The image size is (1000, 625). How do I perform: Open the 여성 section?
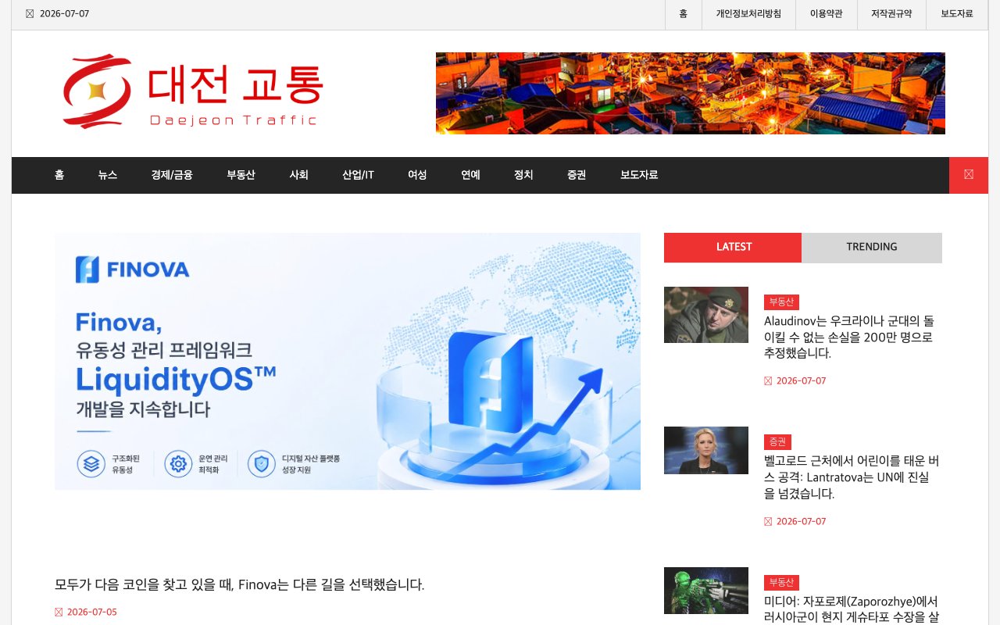417,175
